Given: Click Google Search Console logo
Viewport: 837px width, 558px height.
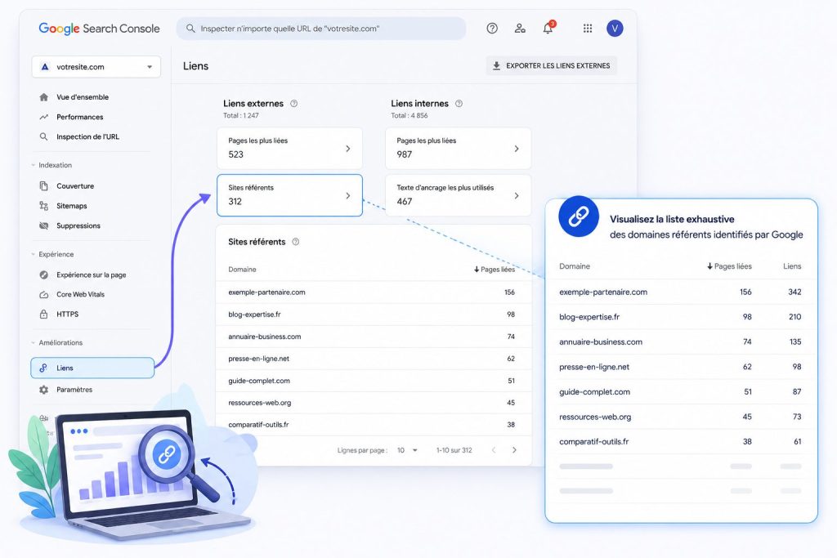Looking at the screenshot, I should [x=99, y=29].
